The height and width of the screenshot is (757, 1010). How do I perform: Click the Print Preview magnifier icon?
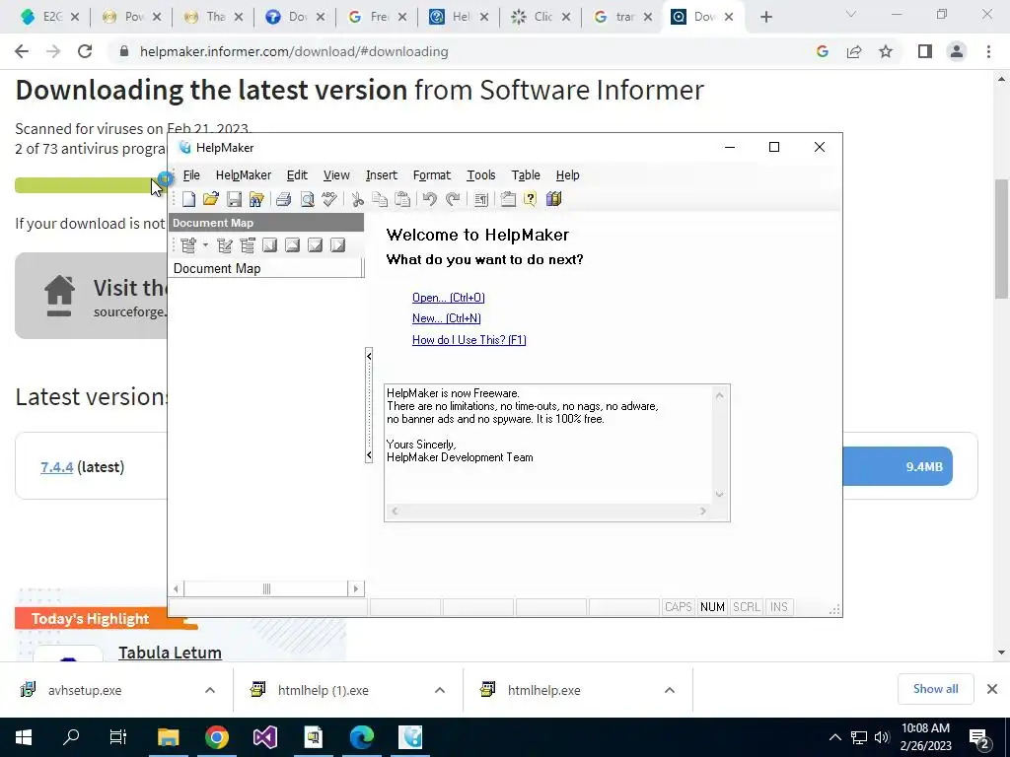[308, 199]
